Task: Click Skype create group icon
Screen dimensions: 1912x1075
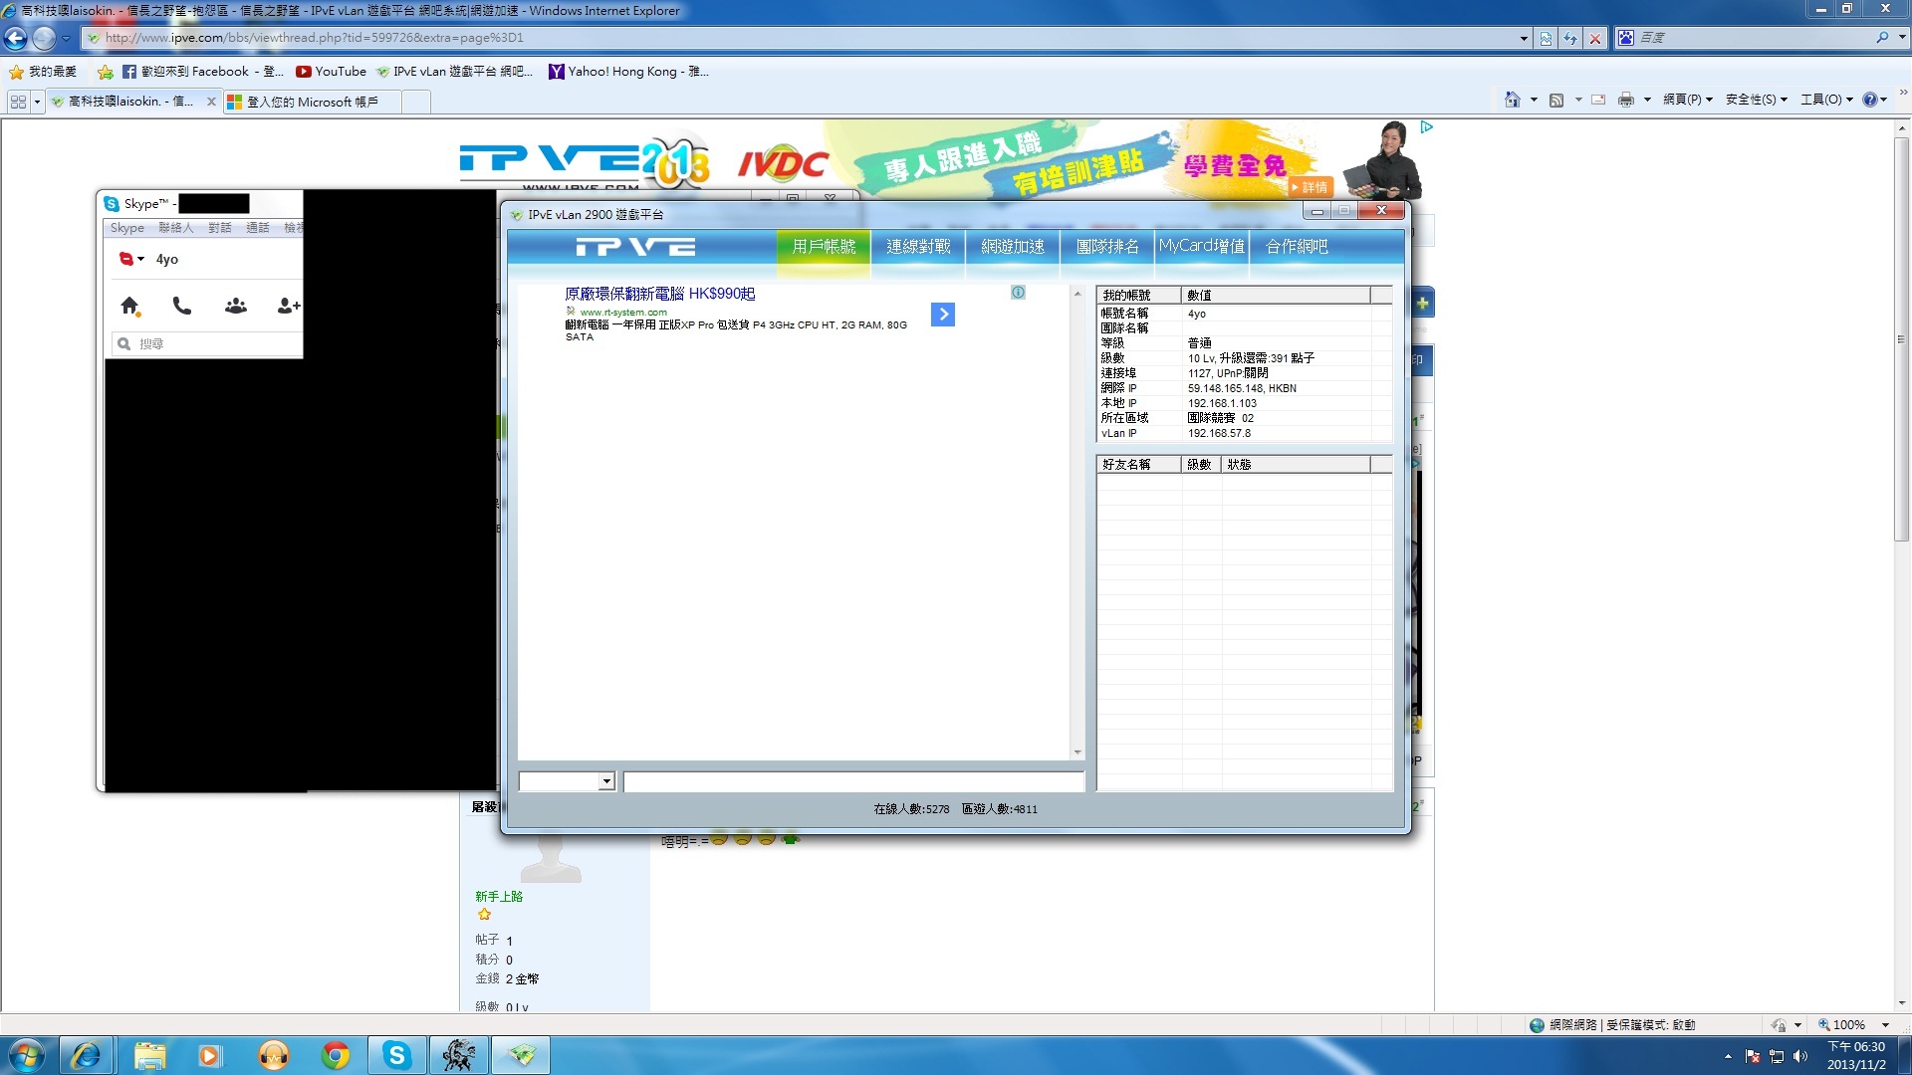Action: [236, 306]
